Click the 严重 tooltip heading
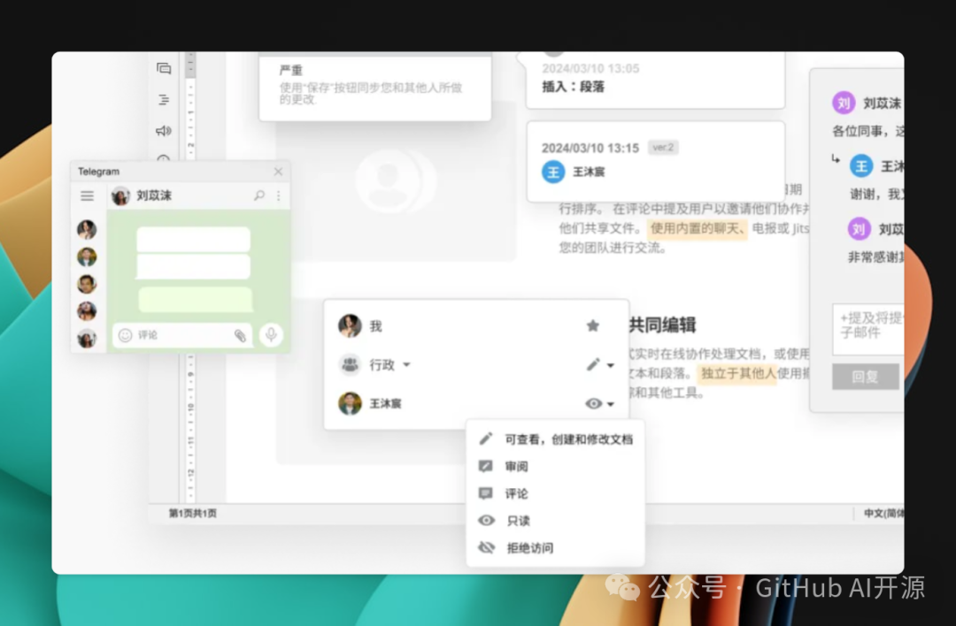The image size is (956, 626). point(291,71)
